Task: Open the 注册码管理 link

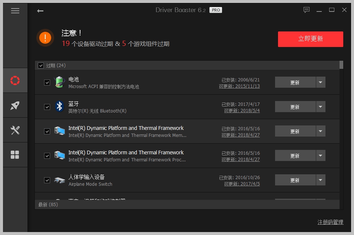Action: click(x=330, y=222)
